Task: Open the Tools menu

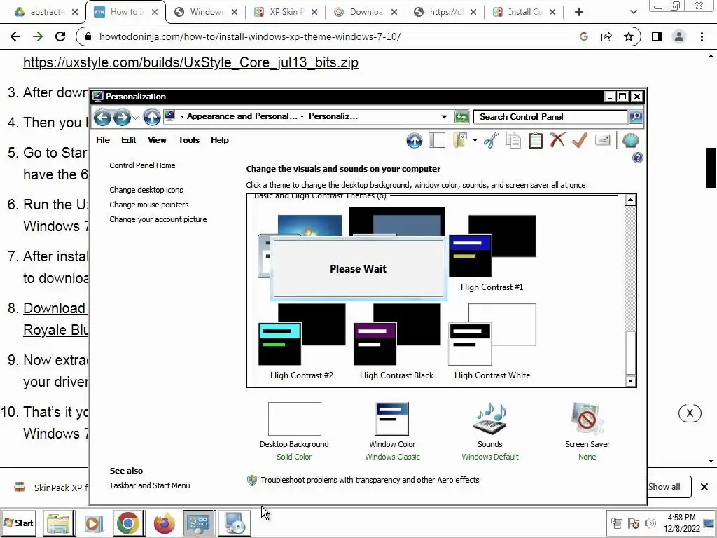Action: pyautogui.click(x=189, y=140)
